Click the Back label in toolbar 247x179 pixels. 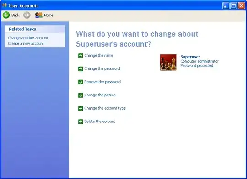click(x=16, y=15)
